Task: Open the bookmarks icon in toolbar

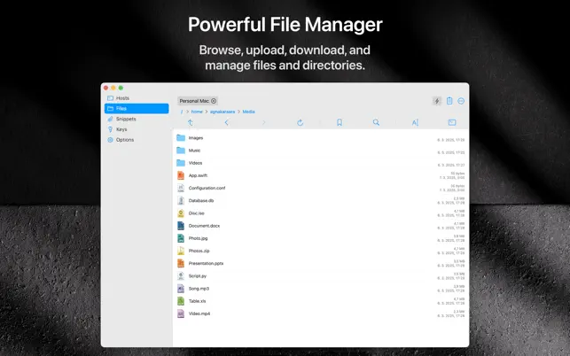Action: coord(340,122)
